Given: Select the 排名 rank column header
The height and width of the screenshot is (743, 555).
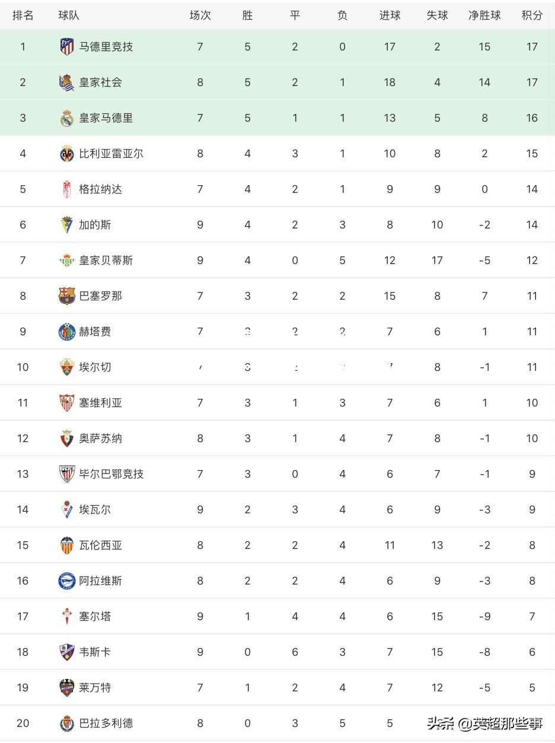Looking at the screenshot, I should 23,15.
